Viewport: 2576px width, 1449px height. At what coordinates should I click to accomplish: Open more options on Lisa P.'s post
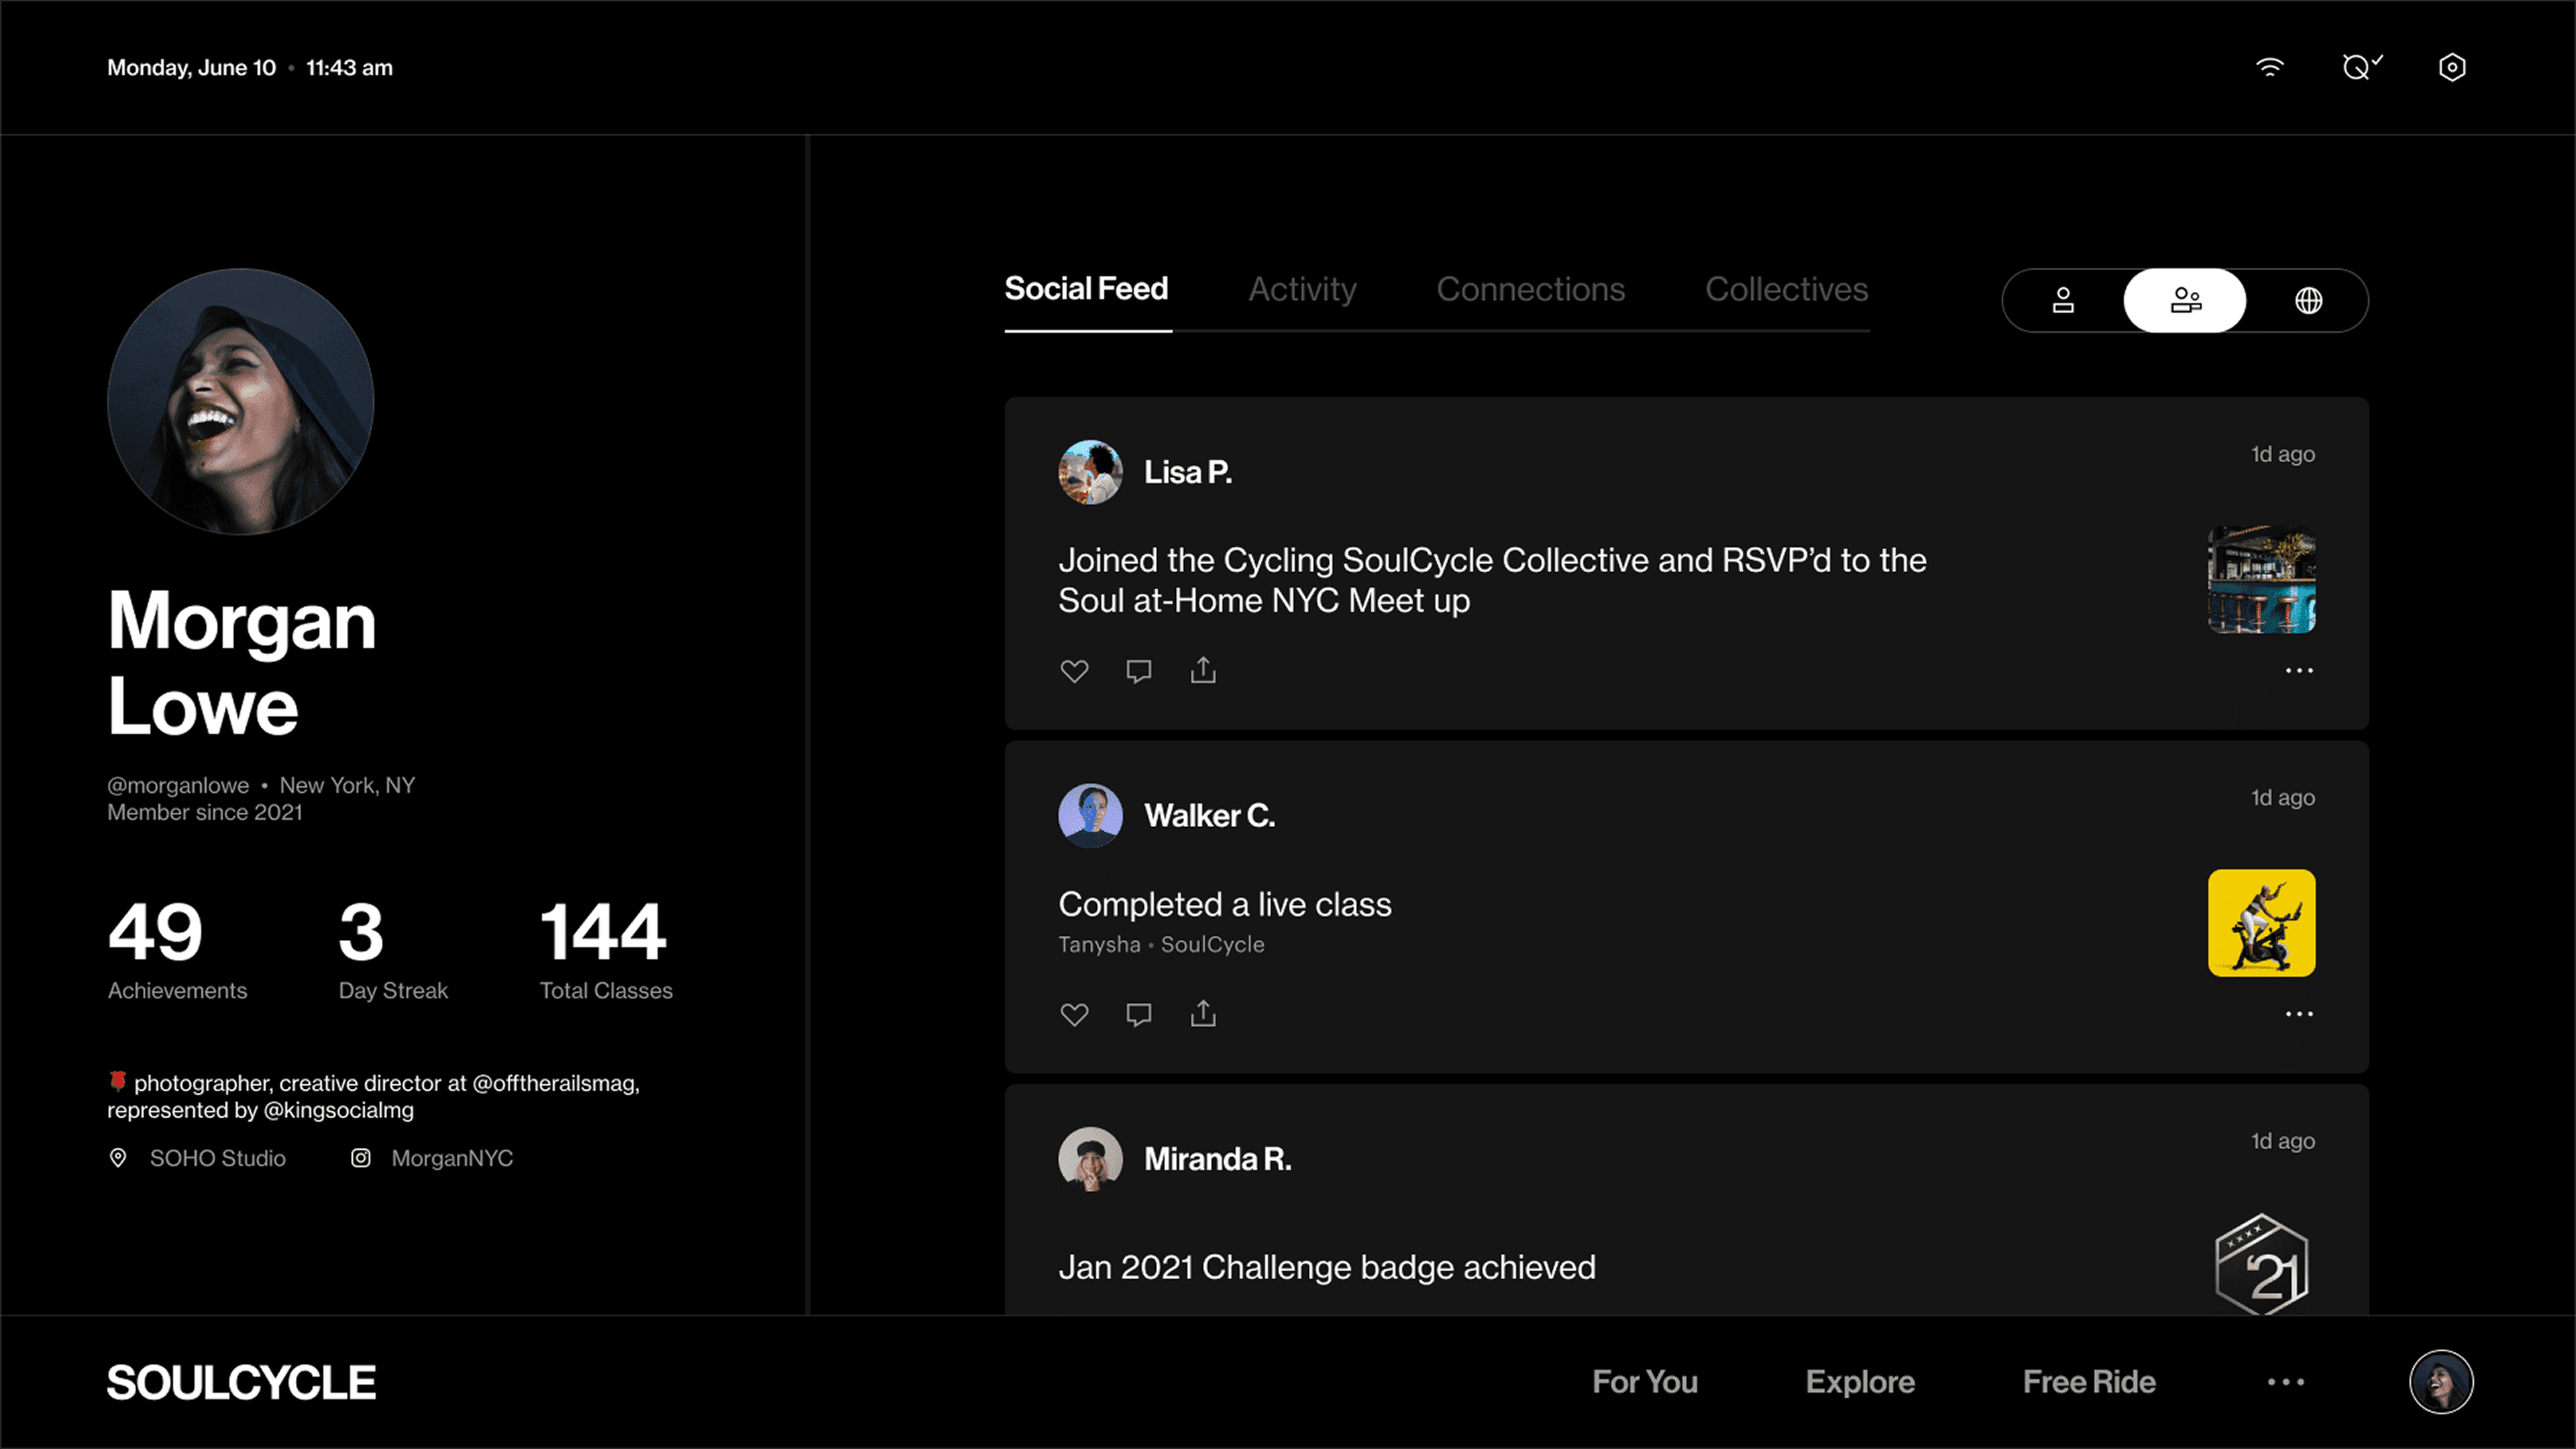pos(2299,671)
